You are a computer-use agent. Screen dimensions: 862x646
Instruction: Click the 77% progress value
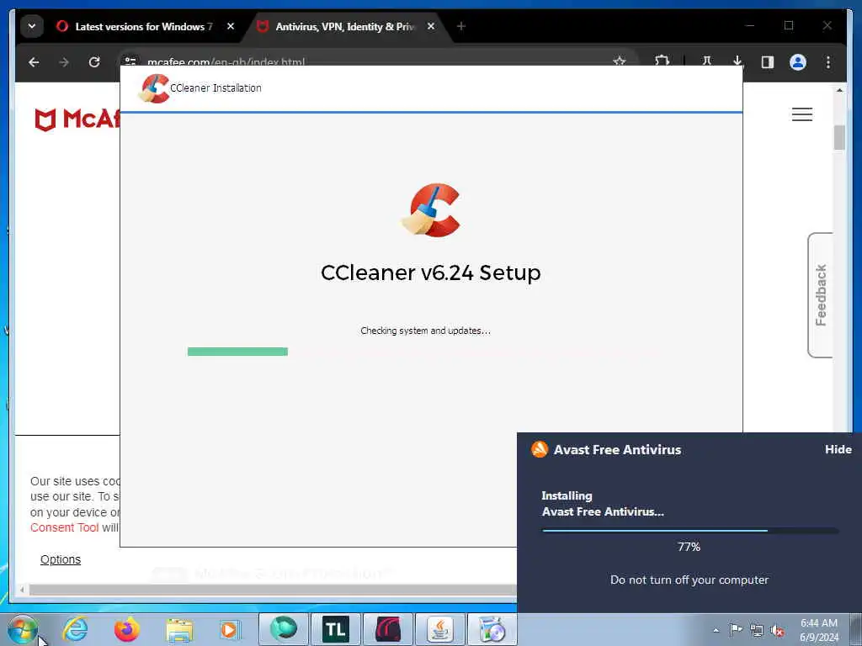coord(689,547)
